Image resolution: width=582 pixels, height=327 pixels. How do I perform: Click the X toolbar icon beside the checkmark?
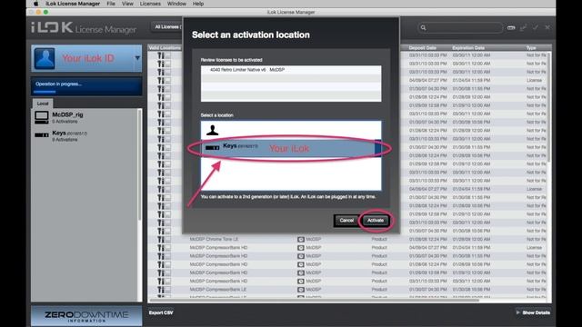click(x=547, y=27)
